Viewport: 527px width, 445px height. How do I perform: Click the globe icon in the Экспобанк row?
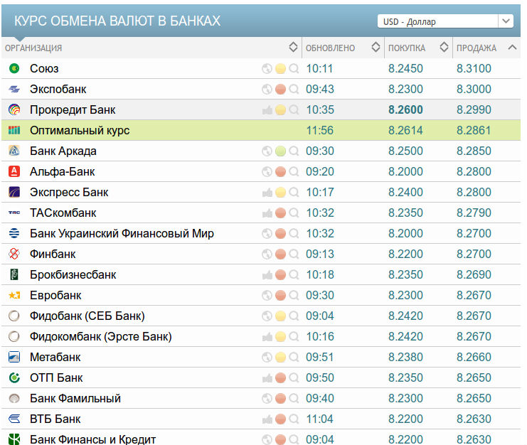[x=267, y=90]
